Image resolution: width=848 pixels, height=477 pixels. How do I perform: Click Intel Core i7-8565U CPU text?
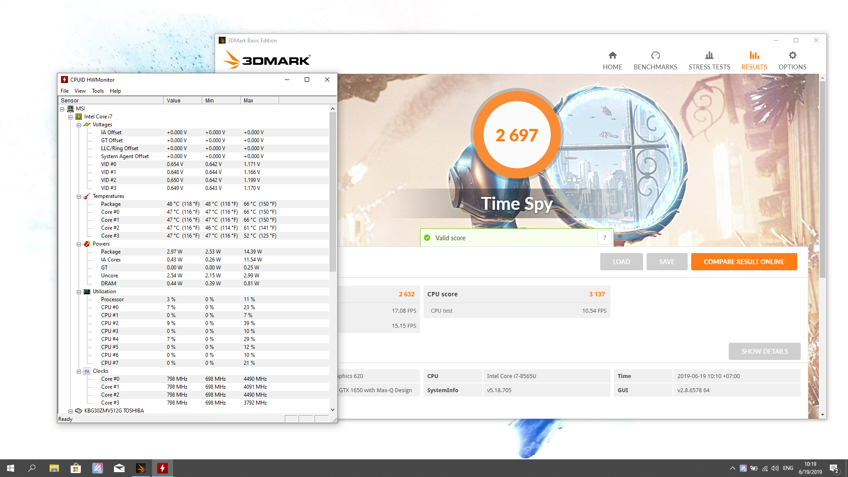tap(511, 376)
